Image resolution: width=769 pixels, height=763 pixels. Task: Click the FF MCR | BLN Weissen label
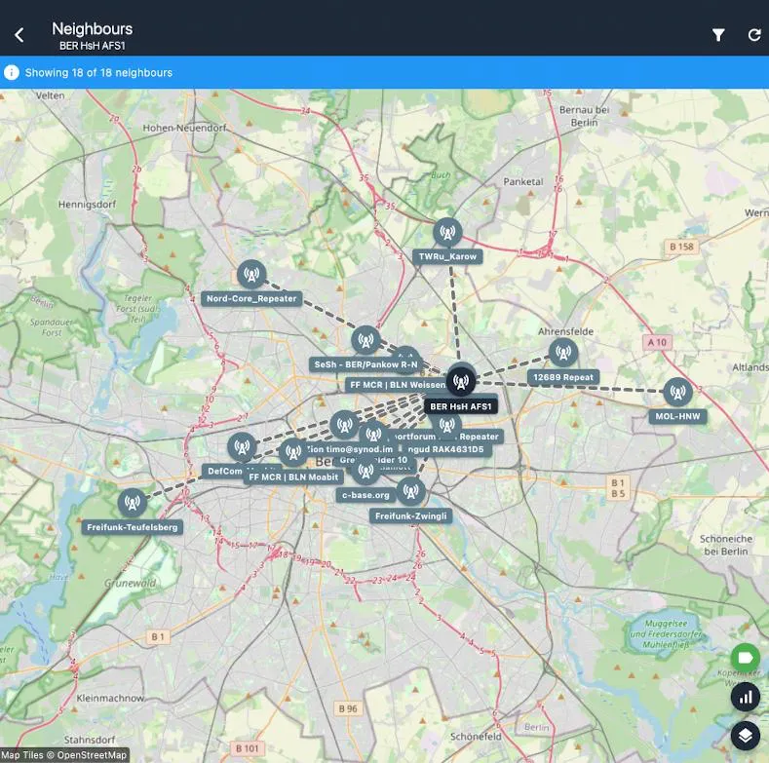(397, 385)
